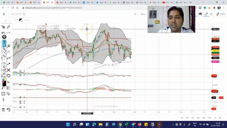Select the heart shape drawing tool
The image size is (227, 128).
[x=9, y=76]
